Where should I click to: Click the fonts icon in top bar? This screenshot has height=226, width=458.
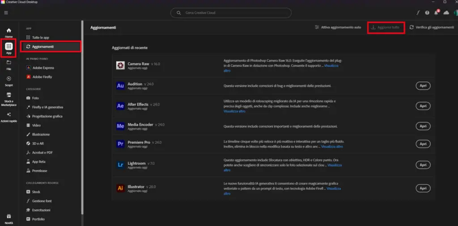418,13
